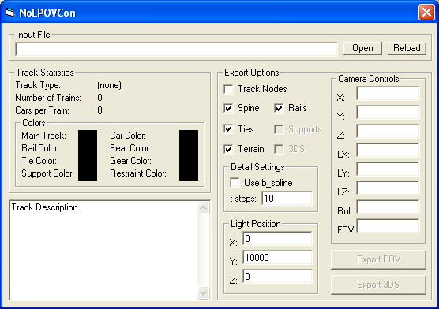Click the disabled Supports checkbox
This screenshot has height=309, width=439.
[x=279, y=129]
